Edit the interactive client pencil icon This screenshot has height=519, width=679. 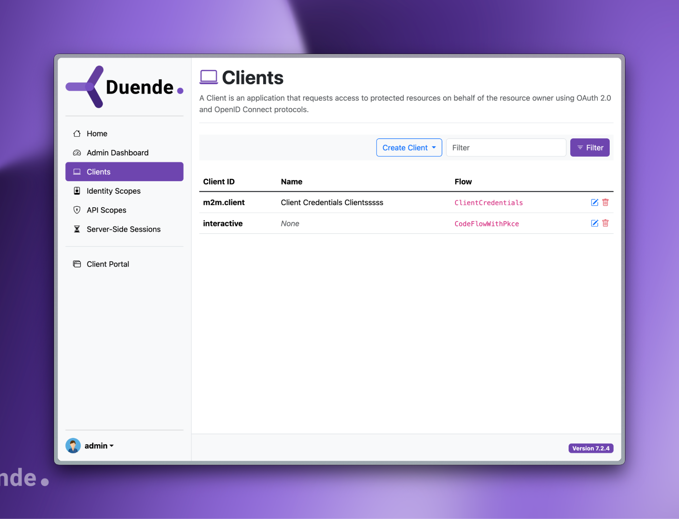point(594,223)
